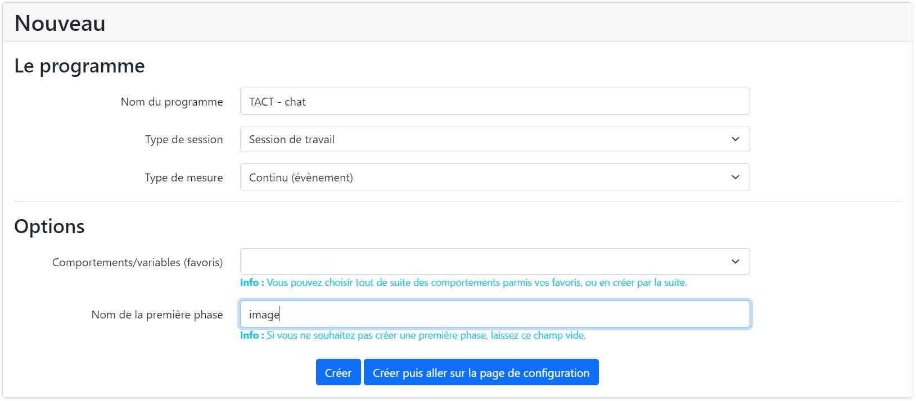Expand the Comportements/variables favoris dropdown
Screen dimensions: 916x401
click(x=495, y=261)
